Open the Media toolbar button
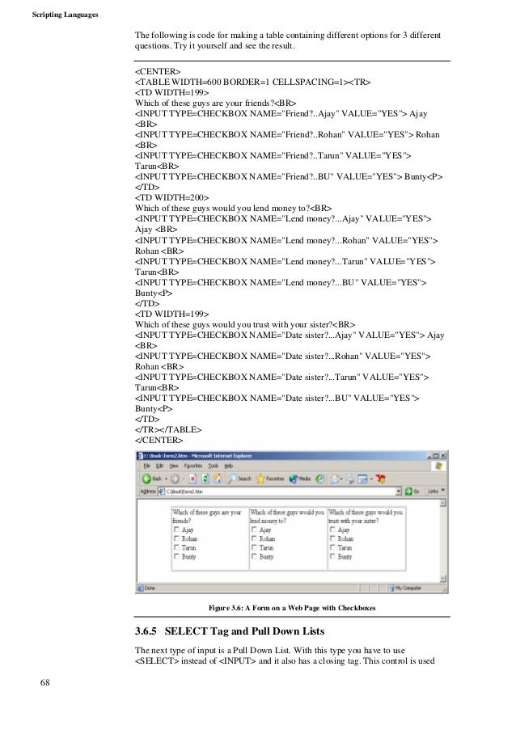The height and width of the screenshot is (730, 516). click(x=299, y=479)
